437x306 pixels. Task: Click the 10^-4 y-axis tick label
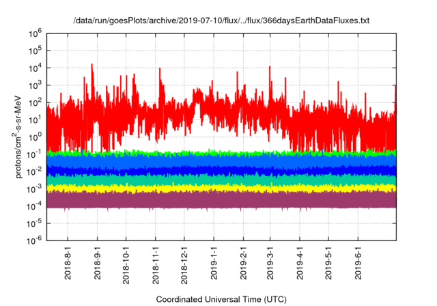coord(34,206)
